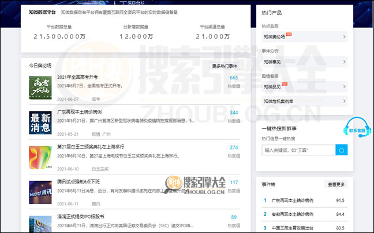Open headline 第27届白玉兰颁奖典礼在上海举行
Viewport: 374px width, 233px height.
(x=91, y=147)
